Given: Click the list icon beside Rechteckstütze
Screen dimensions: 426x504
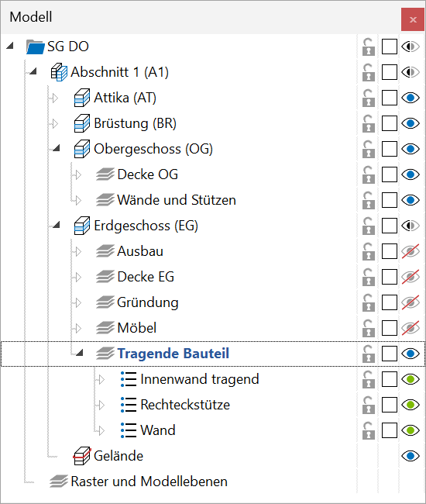Looking at the screenshot, I should coord(129,405).
